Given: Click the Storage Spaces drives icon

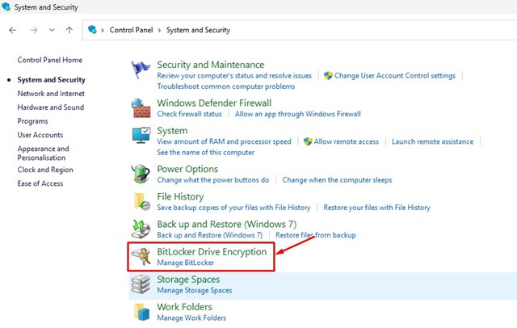Looking at the screenshot, I should click(x=141, y=284).
